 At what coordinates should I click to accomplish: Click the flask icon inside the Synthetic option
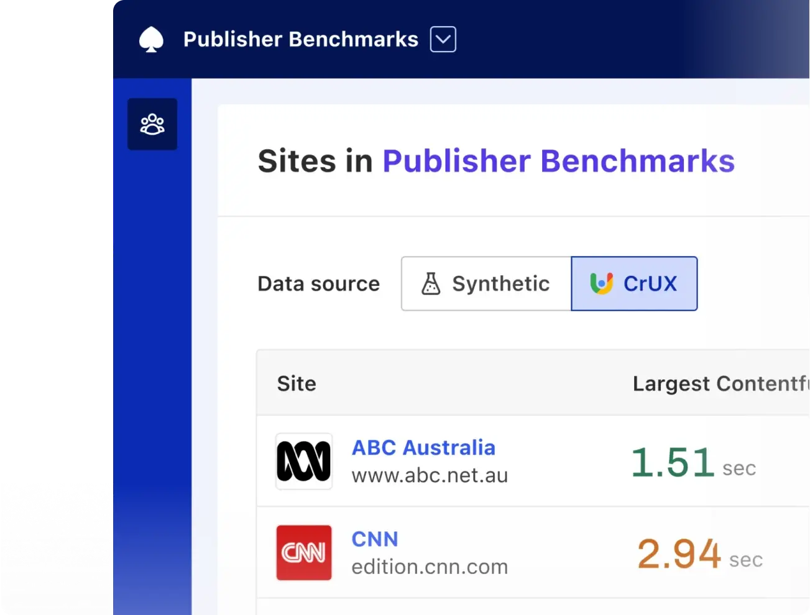coord(430,284)
